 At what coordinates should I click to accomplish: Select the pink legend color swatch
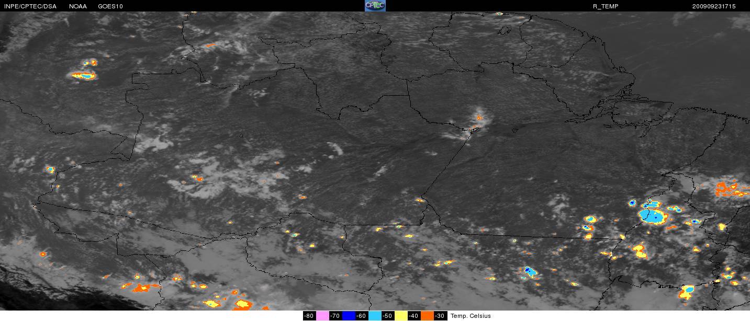[322, 316]
